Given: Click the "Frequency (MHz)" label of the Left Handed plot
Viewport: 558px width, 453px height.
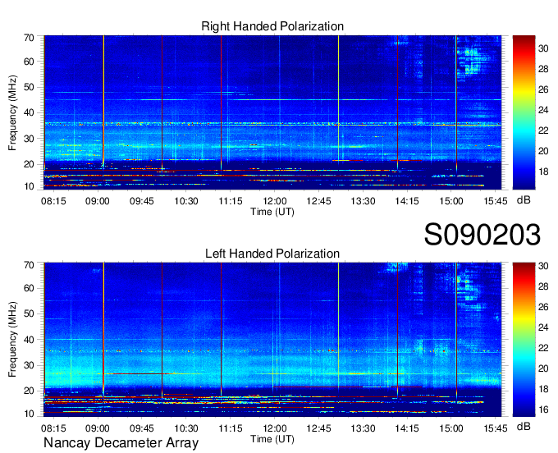Looking at the screenshot, I should click(x=12, y=340).
